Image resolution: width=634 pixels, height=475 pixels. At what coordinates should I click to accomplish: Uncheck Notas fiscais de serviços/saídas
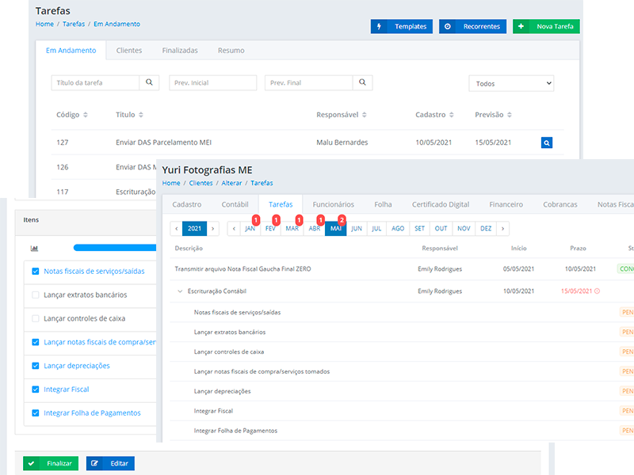[35, 272]
